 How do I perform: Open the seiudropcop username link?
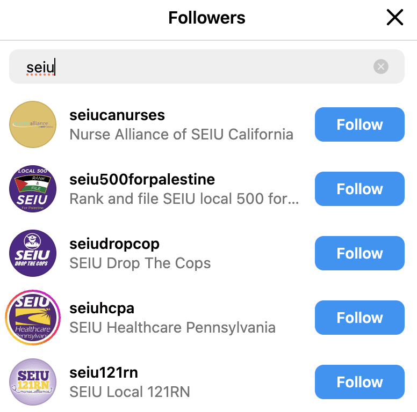tap(114, 244)
